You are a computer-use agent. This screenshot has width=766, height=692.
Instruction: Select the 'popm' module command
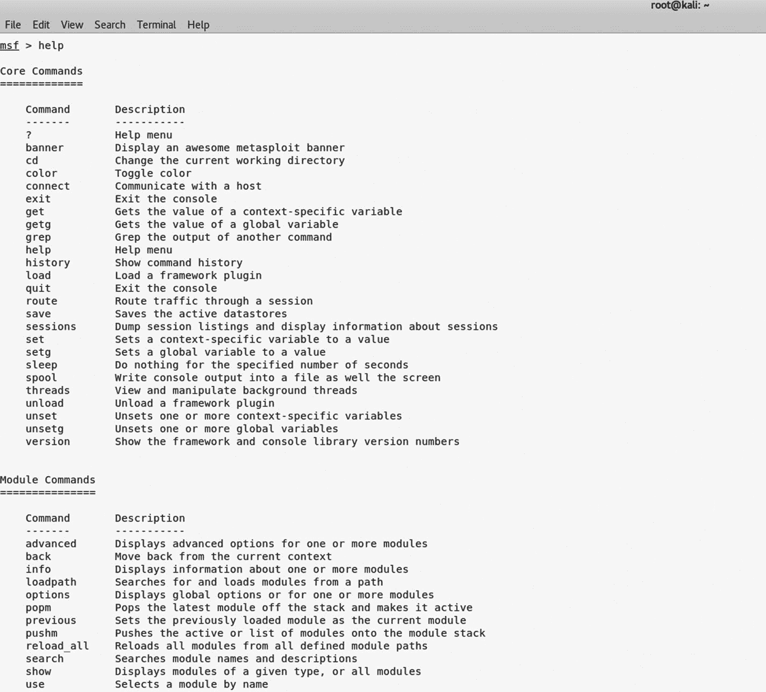click(38, 608)
